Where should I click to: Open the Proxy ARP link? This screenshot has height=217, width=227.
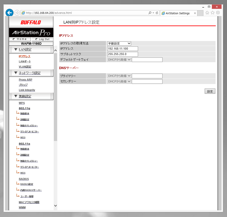point(25,80)
